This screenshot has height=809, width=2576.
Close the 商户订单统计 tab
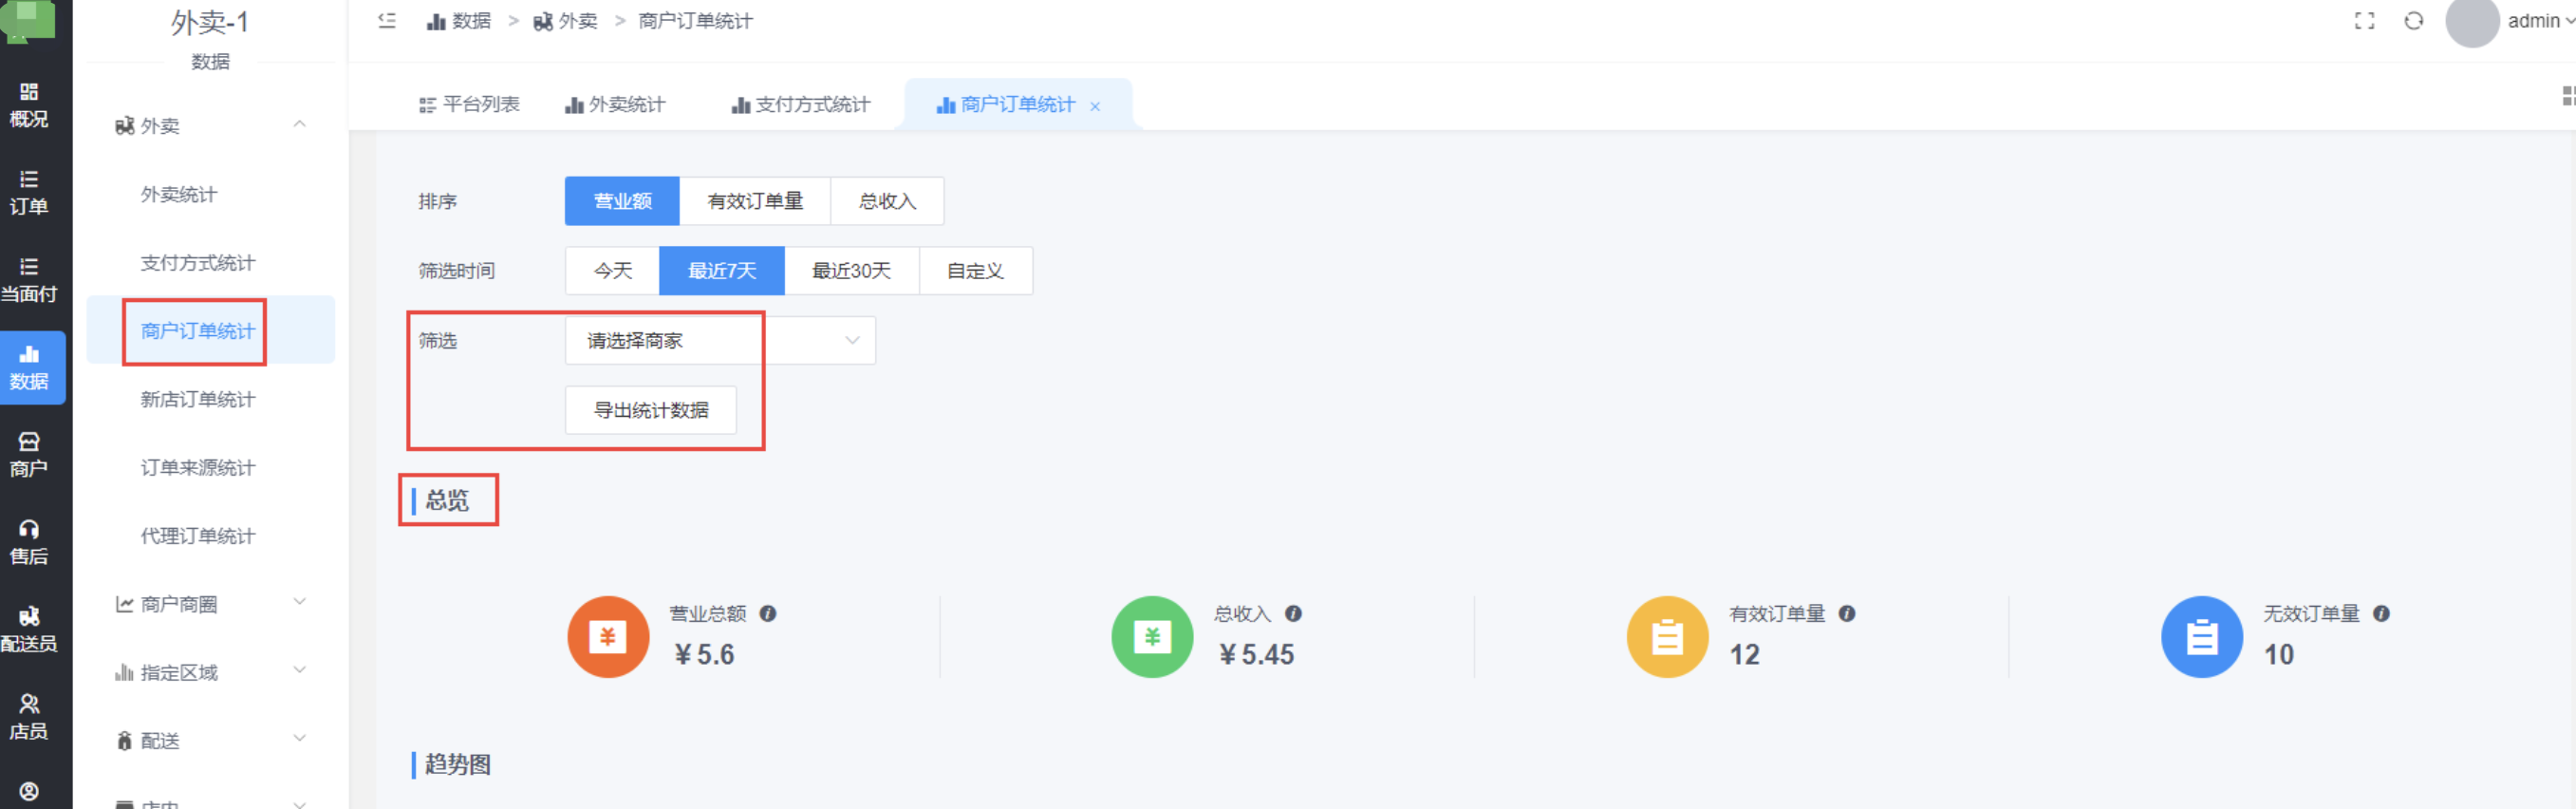[1095, 106]
